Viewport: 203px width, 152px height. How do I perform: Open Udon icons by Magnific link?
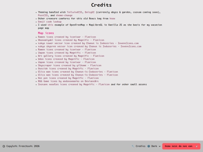66,59
